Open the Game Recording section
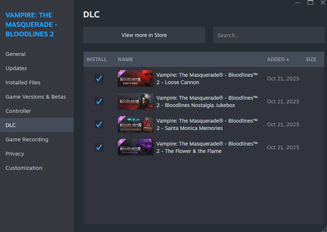327x232 pixels. (x=37, y=139)
